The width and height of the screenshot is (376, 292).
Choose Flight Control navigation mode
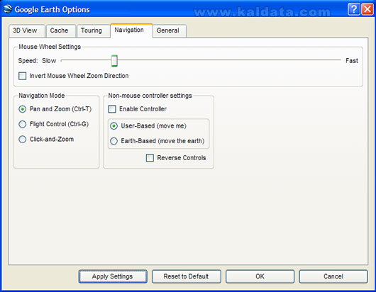point(23,124)
